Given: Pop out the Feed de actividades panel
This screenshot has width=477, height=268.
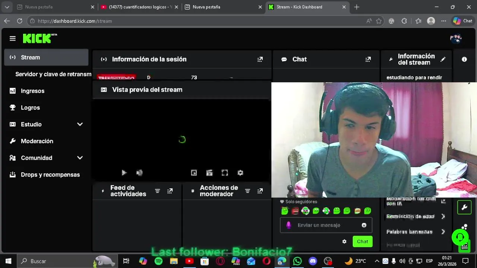Looking at the screenshot, I should coord(170,191).
